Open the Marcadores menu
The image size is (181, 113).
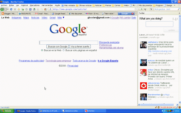coord(35,5)
